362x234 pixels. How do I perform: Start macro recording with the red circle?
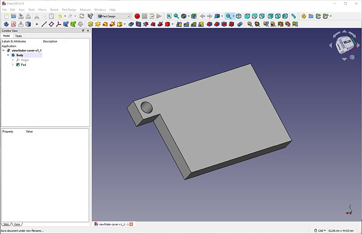click(137, 16)
